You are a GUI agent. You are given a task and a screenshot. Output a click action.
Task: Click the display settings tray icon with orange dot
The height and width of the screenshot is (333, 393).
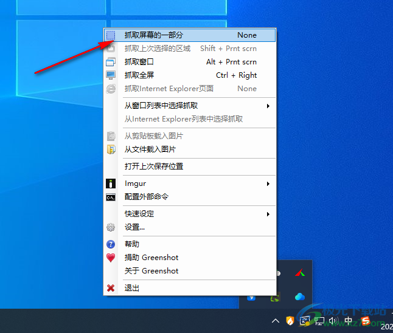[x=305, y=321]
